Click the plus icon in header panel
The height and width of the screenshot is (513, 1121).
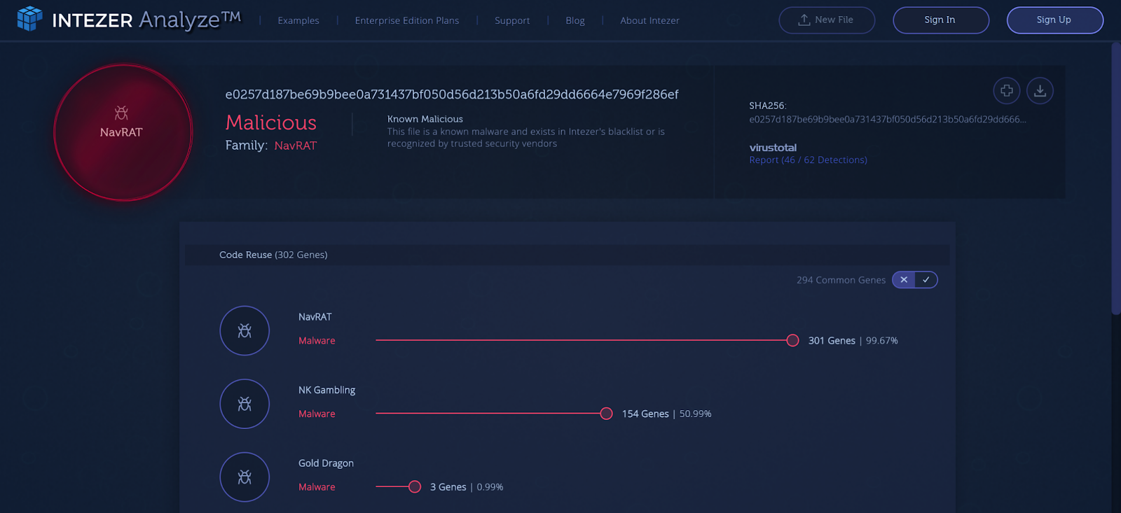pyautogui.click(x=1006, y=91)
